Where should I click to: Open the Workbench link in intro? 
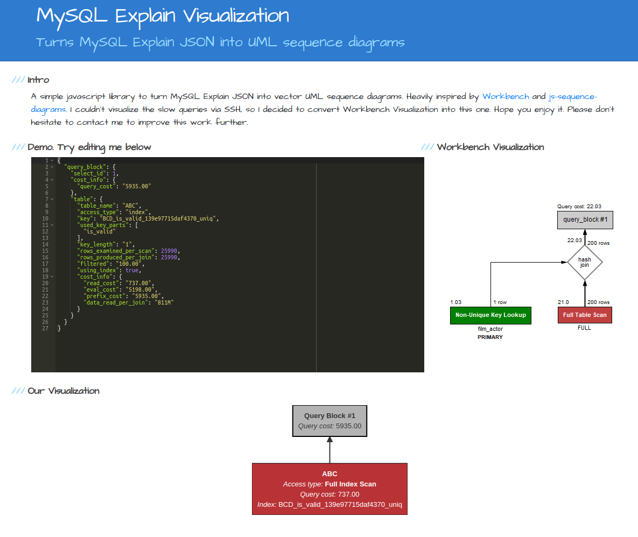tap(506, 96)
